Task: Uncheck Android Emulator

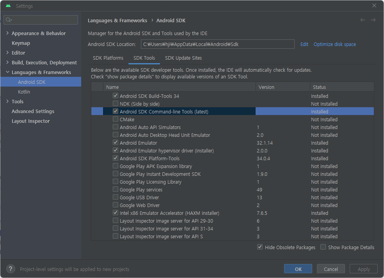Action: [x=116, y=142]
